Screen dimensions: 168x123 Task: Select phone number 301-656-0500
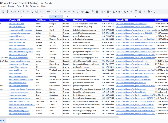coord(108,104)
